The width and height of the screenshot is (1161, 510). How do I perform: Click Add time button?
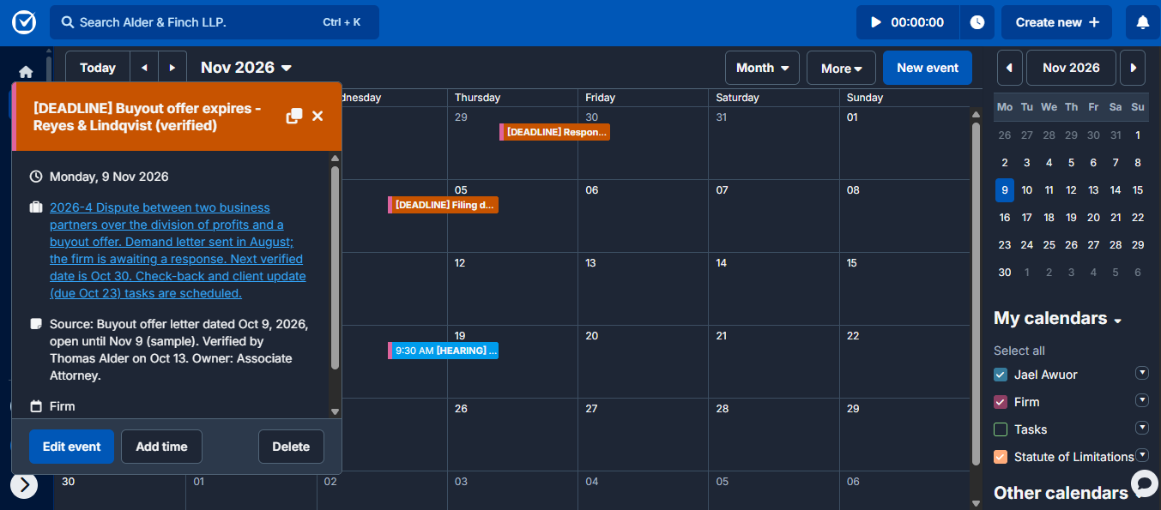coord(161,447)
